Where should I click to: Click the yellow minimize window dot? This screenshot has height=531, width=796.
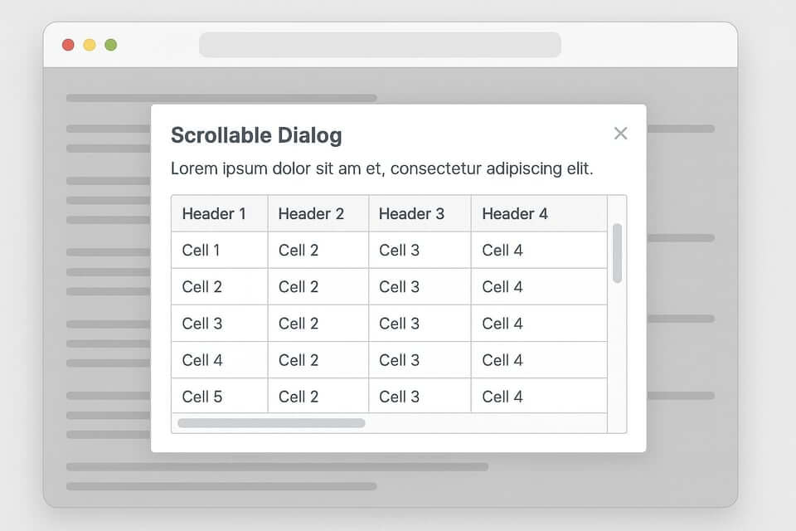point(90,45)
